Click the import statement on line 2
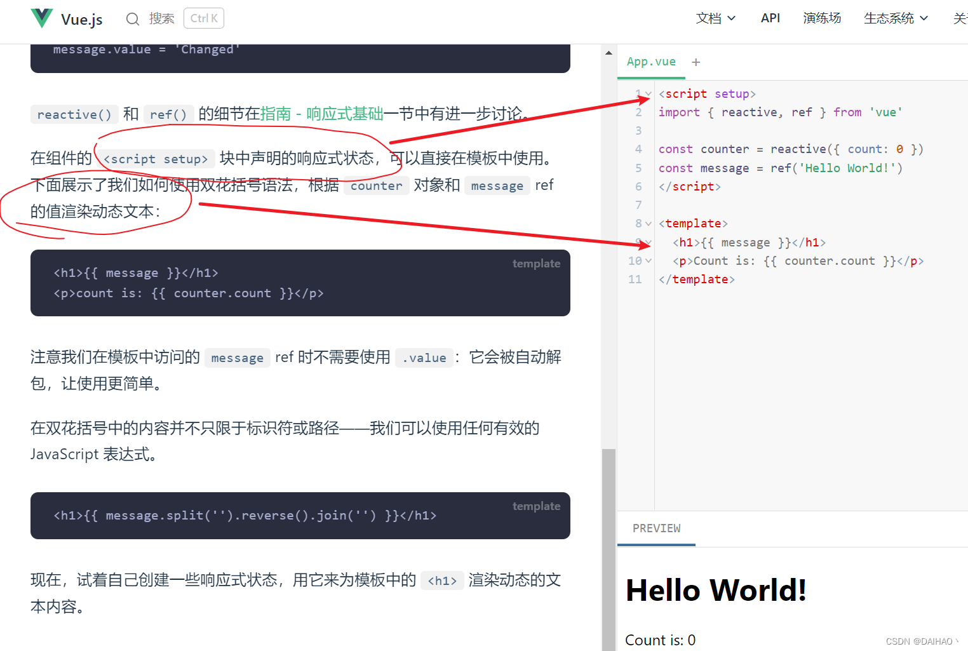This screenshot has width=968, height=651. point(781,112)
